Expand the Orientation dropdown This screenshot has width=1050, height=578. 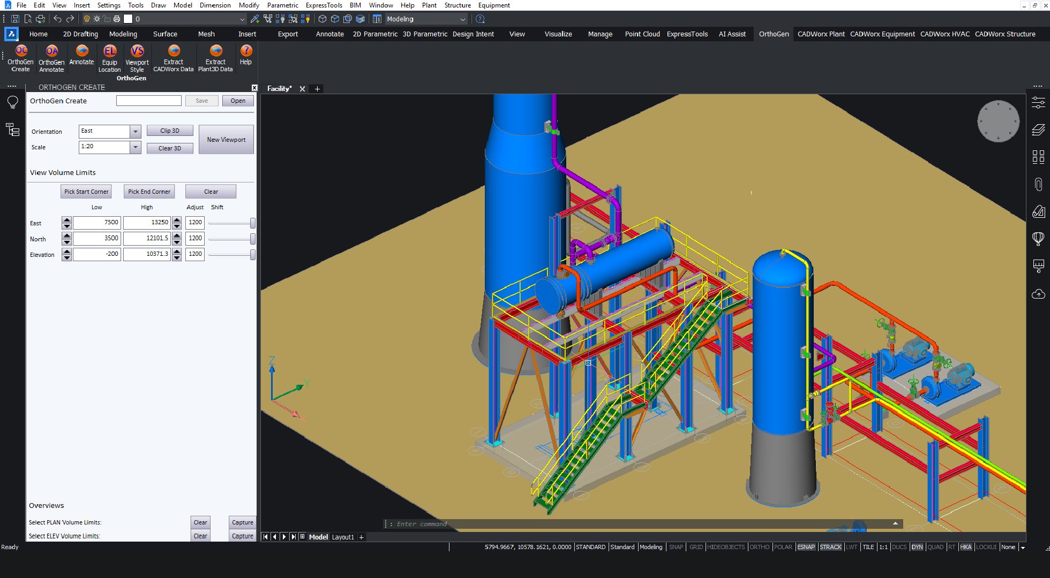[x=136, y=132]
